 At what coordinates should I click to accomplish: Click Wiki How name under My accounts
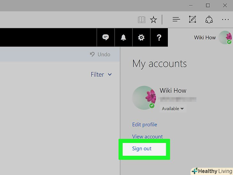173,90
